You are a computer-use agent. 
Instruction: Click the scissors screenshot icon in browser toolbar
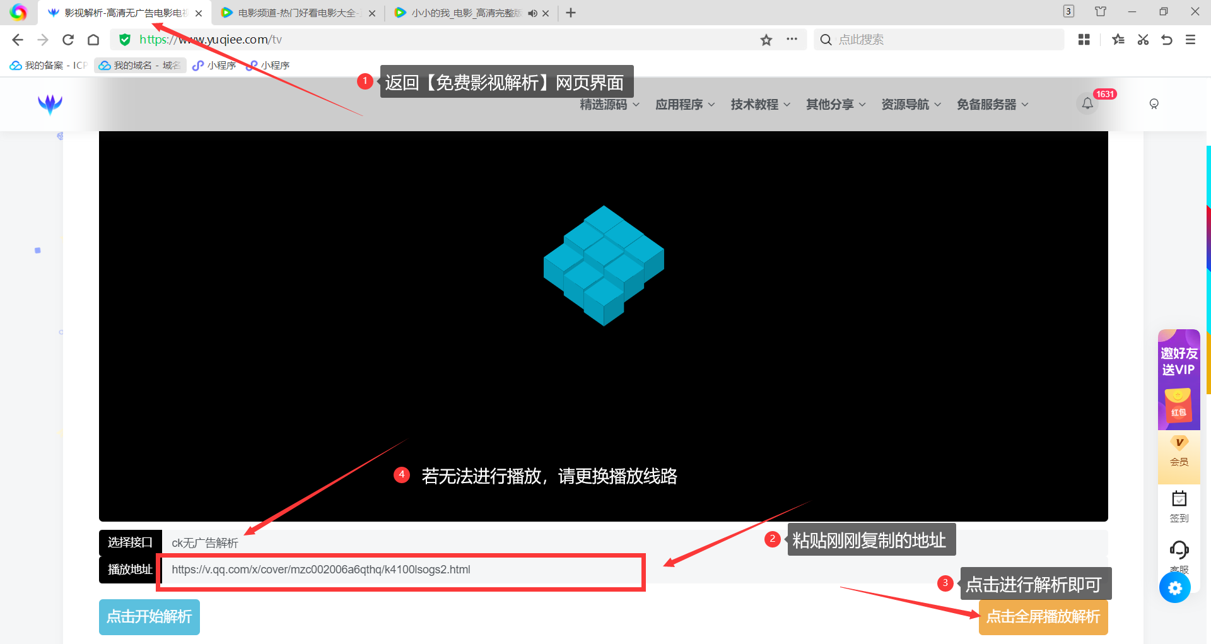[1143, 39]
